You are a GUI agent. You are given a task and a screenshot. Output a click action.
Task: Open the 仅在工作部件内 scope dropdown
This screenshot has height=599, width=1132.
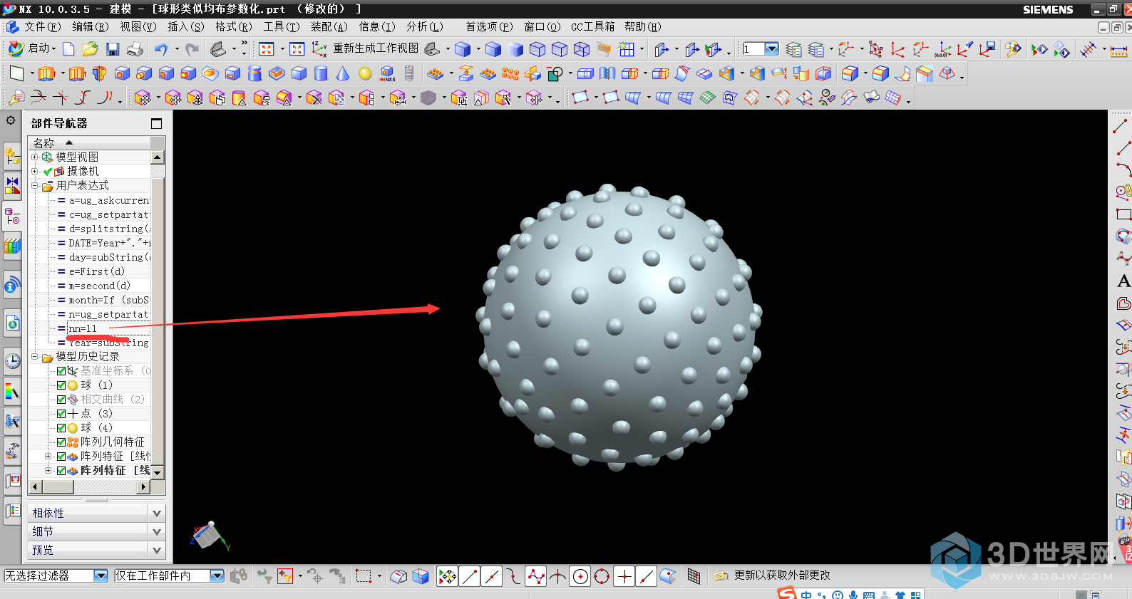[x=217, y=575]
